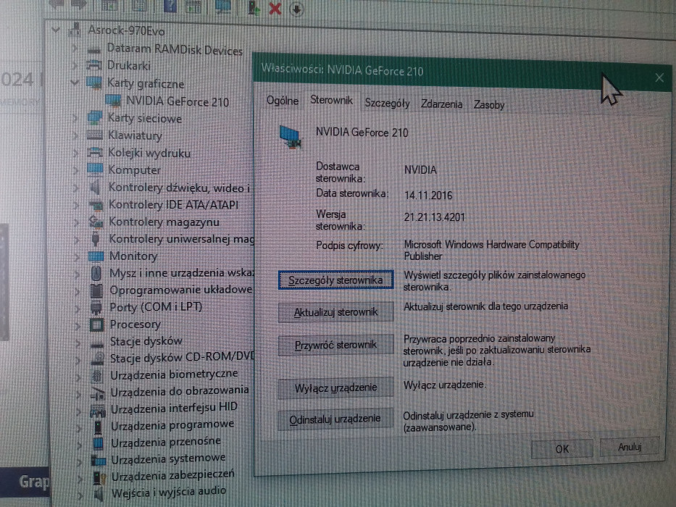Viewport: 676px width, 507px height.
Task: Click the Szczegóły sterownika button
Action: click(x=336, y=280)
